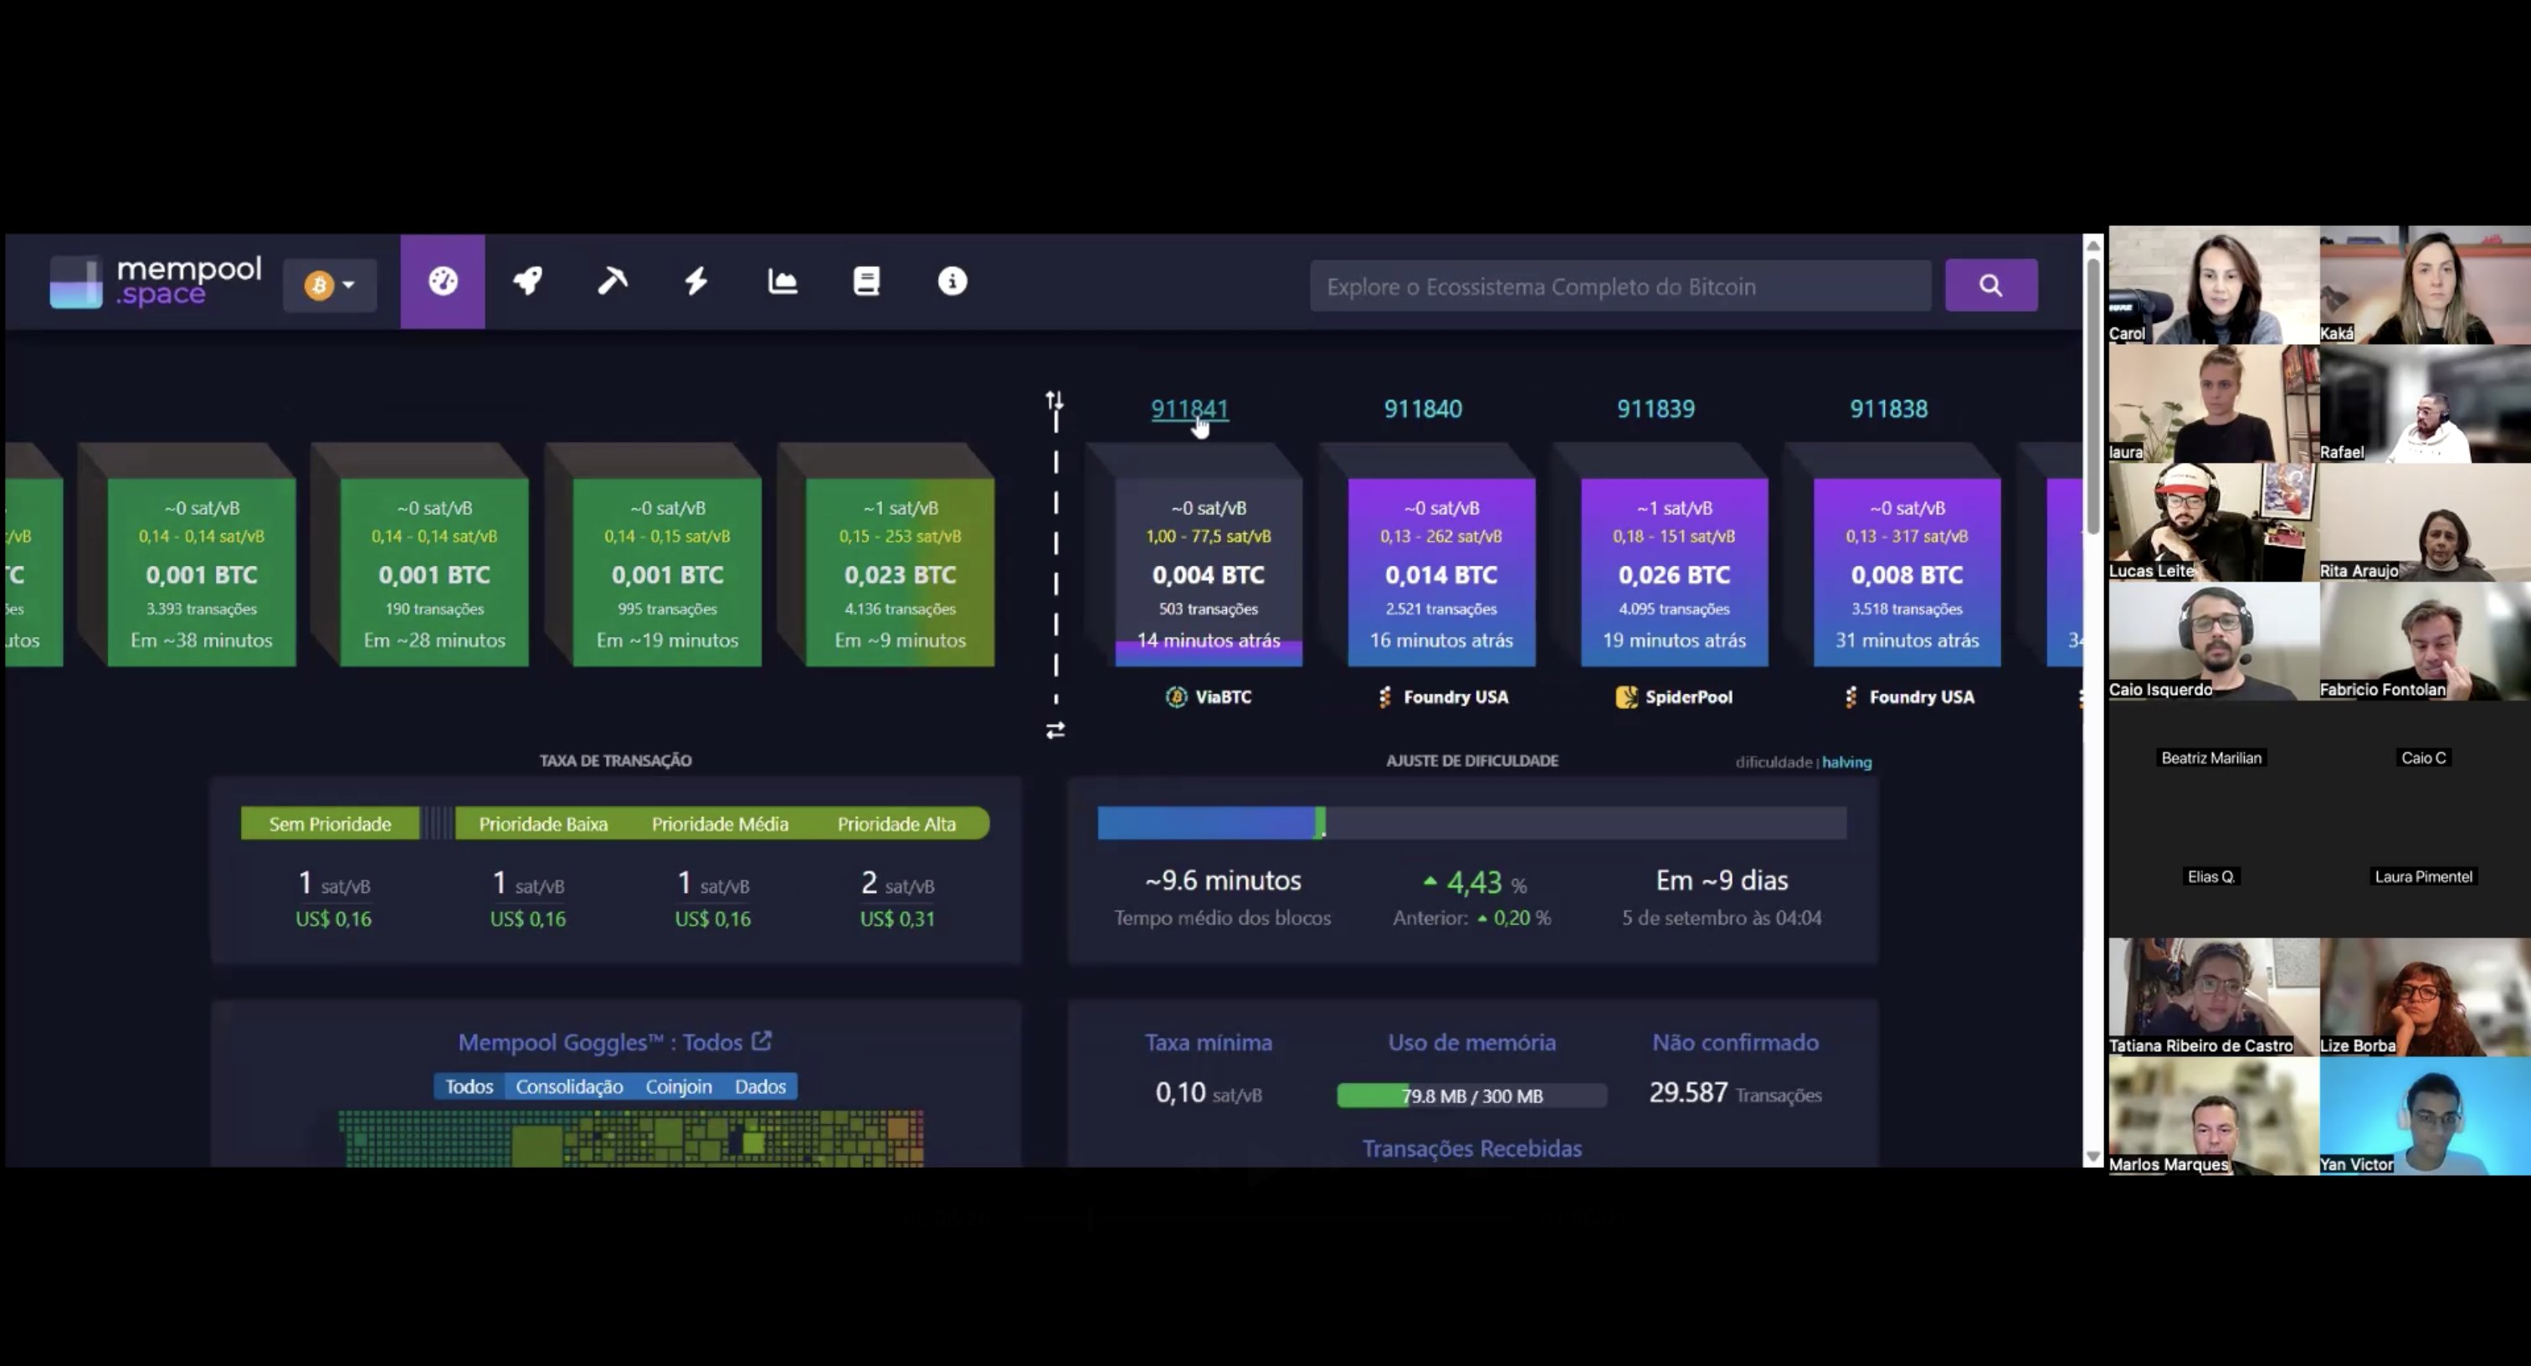This screenshot has width=2531, height=1366.
Task: Click the Bitcoin explorer search field
Action: (x=1620, y=286)
